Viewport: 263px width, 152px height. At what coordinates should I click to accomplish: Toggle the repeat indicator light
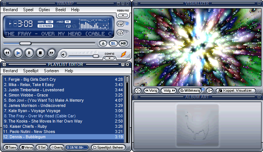click(127, 24)
